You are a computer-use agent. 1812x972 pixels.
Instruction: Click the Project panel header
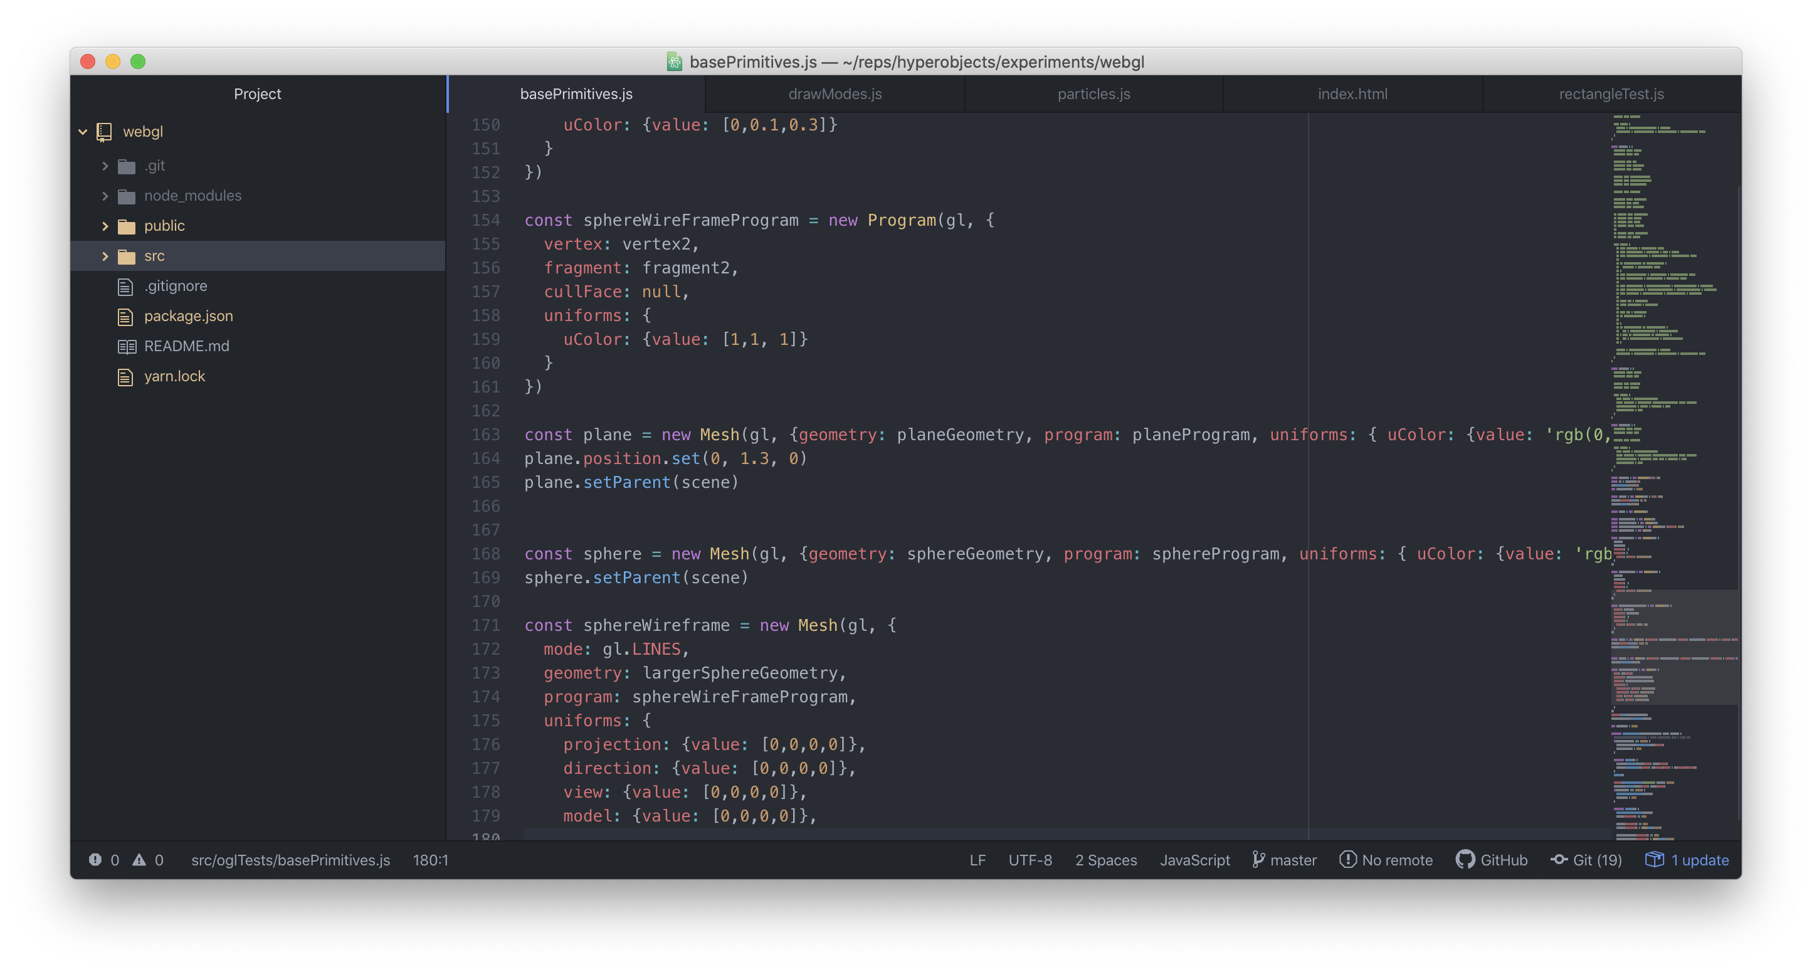click(258, 93)
